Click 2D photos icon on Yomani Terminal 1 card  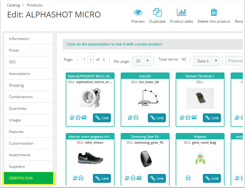click(182, 117)
